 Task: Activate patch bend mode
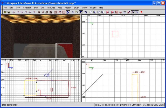point(125,12)
